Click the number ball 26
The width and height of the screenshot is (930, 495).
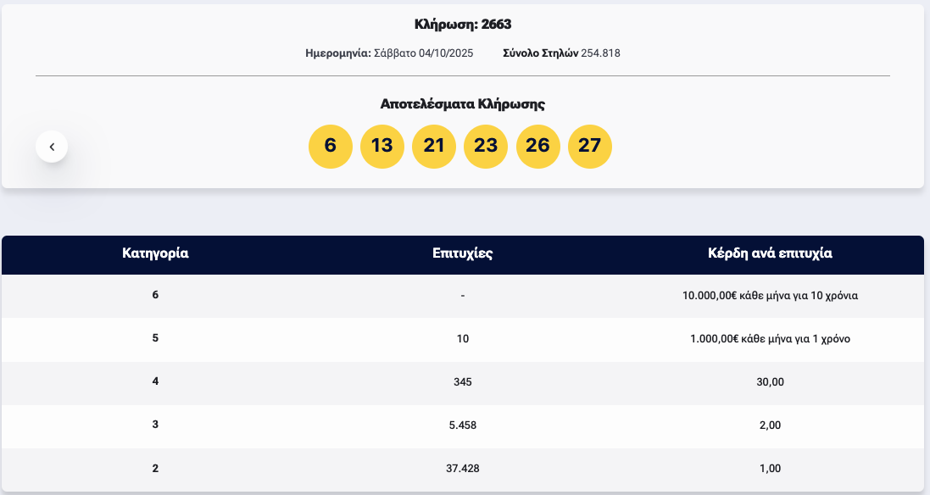[x=537, y=146]
